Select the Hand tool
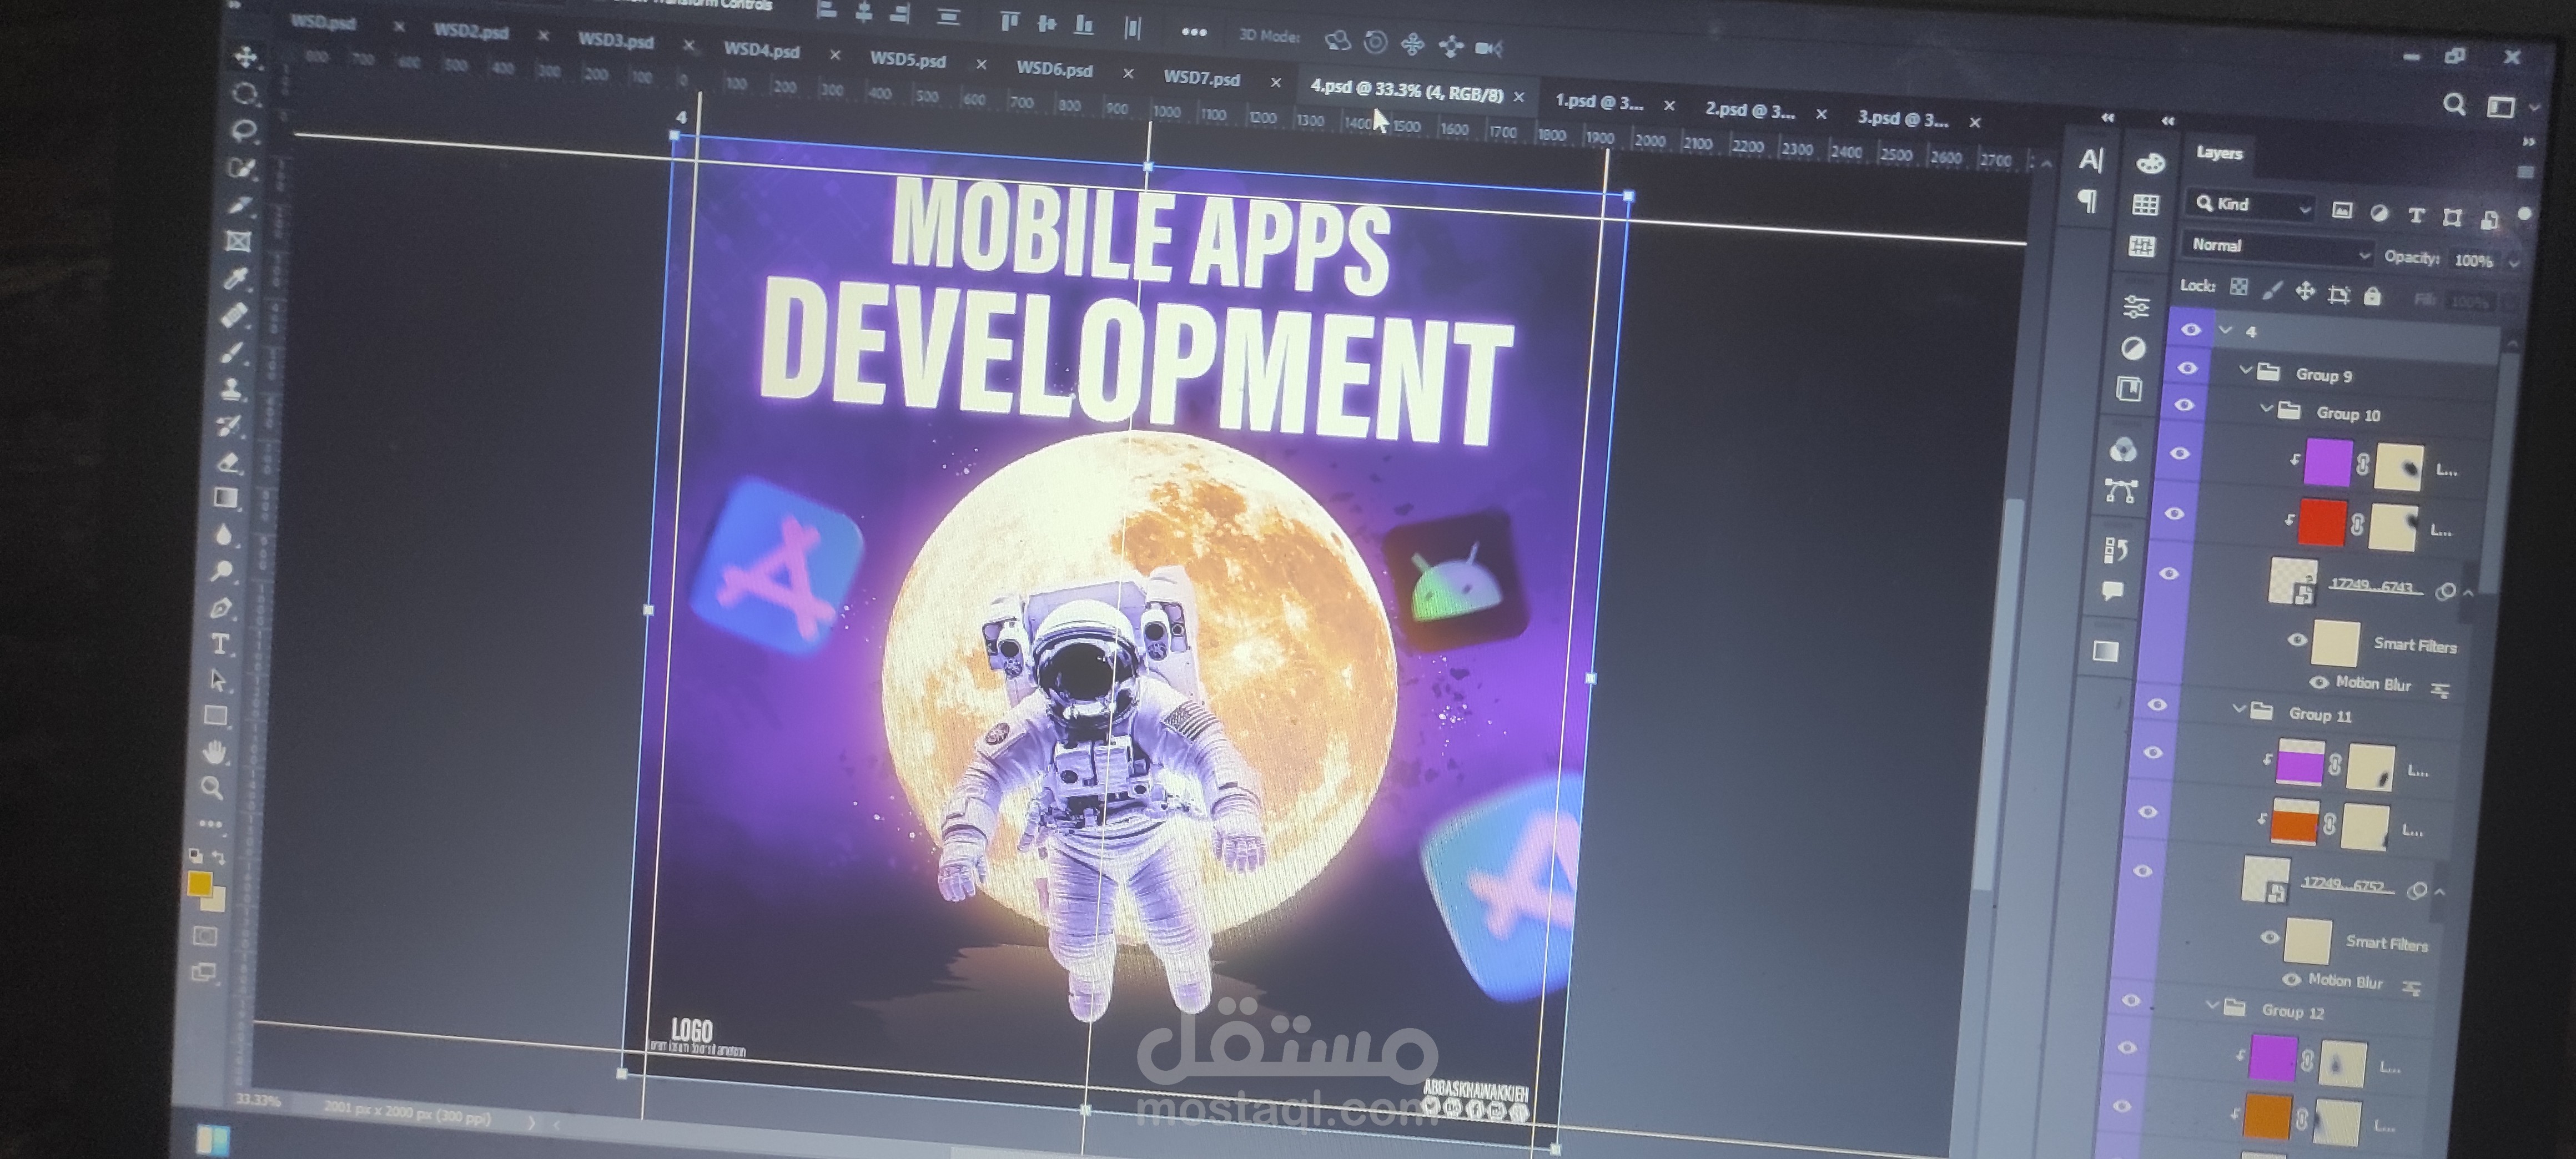The image size is (2576, 1159). [214, 752]
